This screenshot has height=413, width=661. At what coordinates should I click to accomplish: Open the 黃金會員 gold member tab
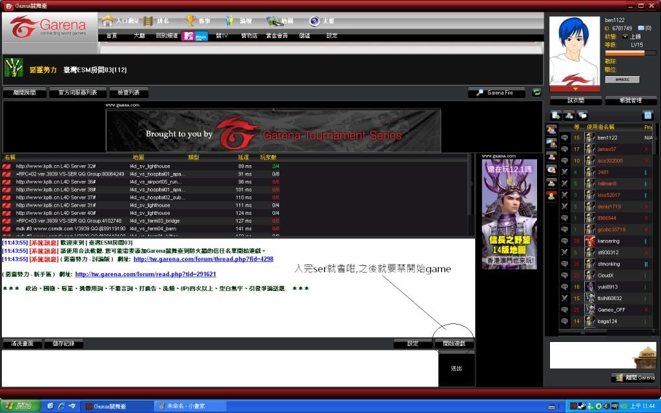tap(276, 36)
